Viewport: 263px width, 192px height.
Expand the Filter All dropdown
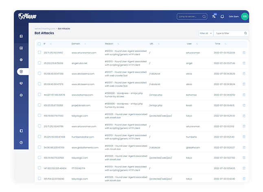205,33
